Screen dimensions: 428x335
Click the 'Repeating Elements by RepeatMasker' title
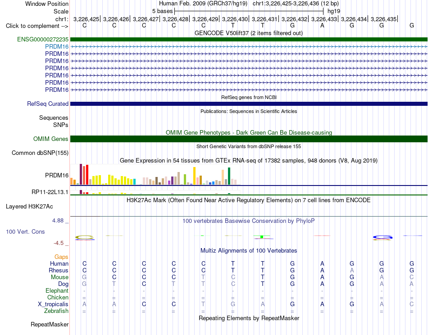pyautogui.click(x=249, y=318)
